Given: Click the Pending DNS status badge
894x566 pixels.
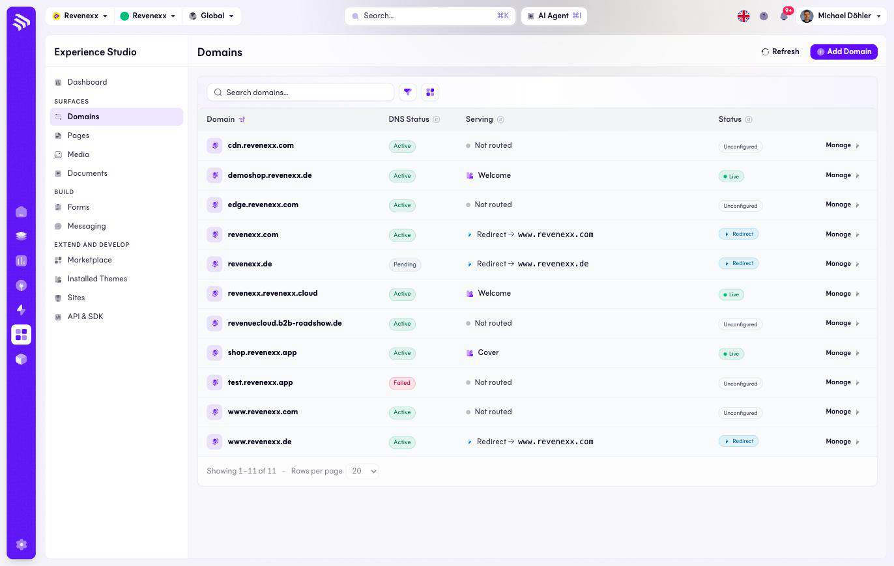Looking at the screenshot, I should [x=405, y=264].
